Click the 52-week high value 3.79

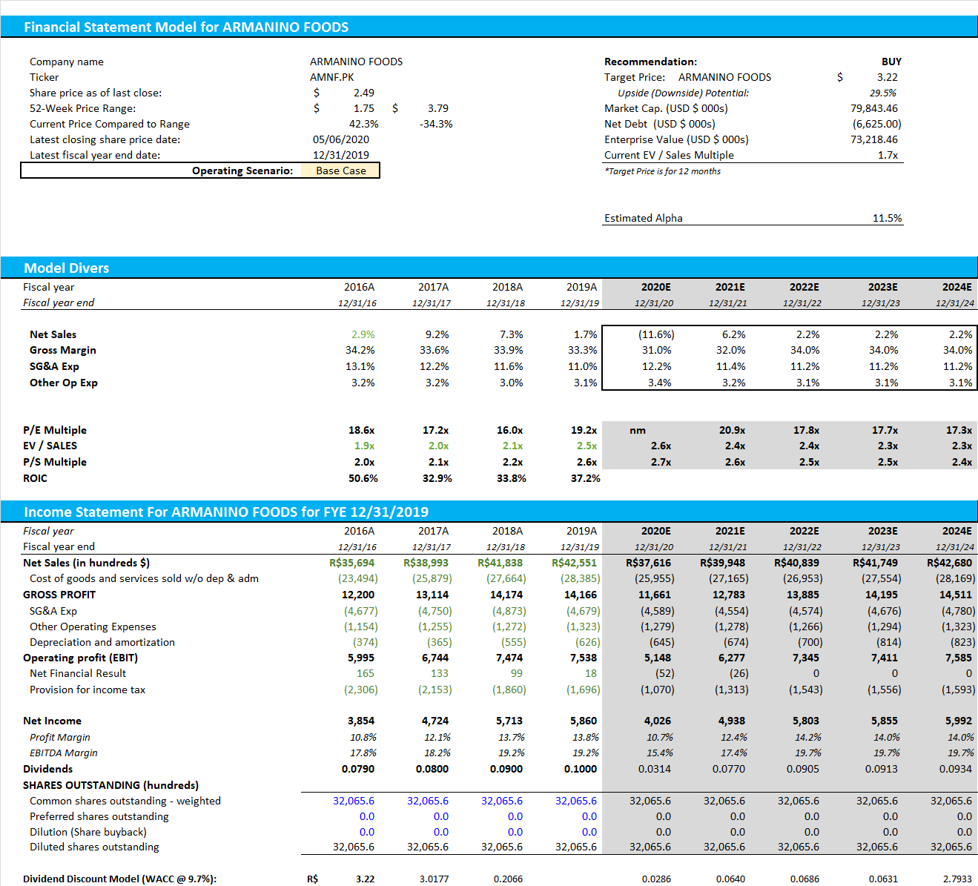click(x=437, y=108)
